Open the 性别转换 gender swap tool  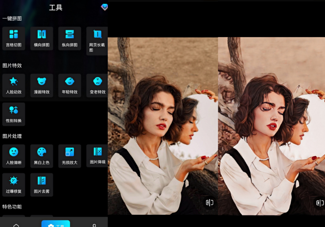14,114
